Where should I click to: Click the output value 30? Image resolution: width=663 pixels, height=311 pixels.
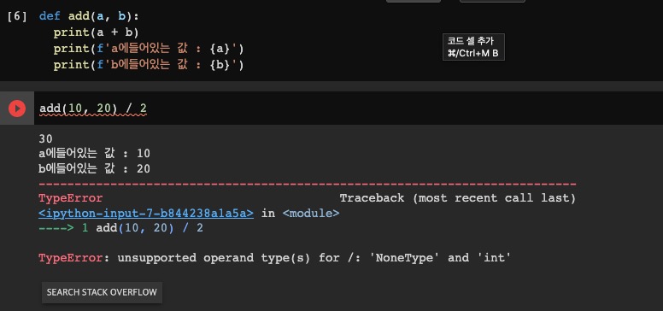45,138
